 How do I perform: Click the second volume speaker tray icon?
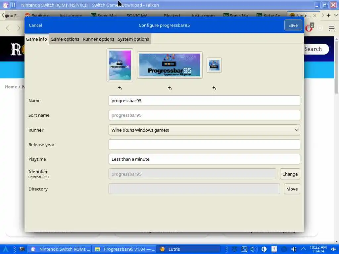pyautogui.click(x=294, y=249)
